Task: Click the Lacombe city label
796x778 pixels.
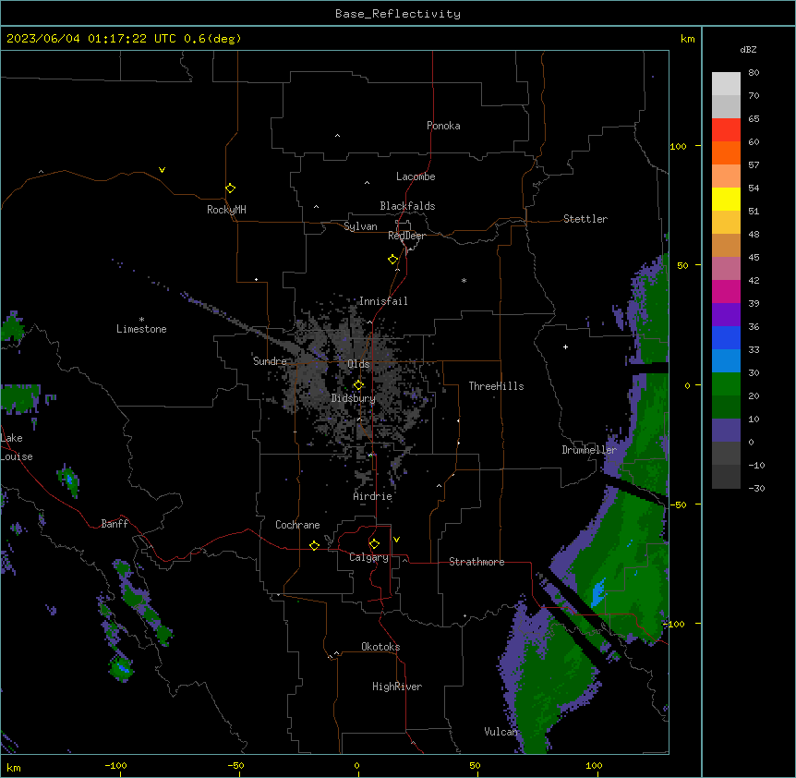Action: coord(416,176)
